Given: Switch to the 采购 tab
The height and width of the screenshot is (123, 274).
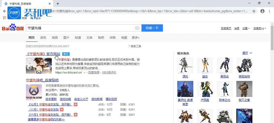Looking at the screenshot, I should 112,38.
